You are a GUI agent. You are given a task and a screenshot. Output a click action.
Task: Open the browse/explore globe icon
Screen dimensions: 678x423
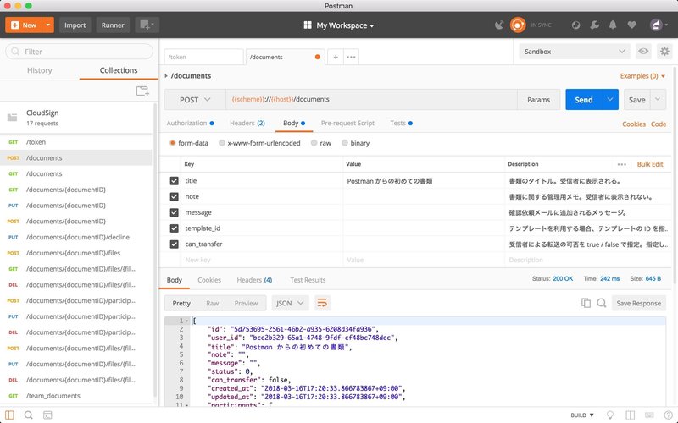click(x=575, y=25)
